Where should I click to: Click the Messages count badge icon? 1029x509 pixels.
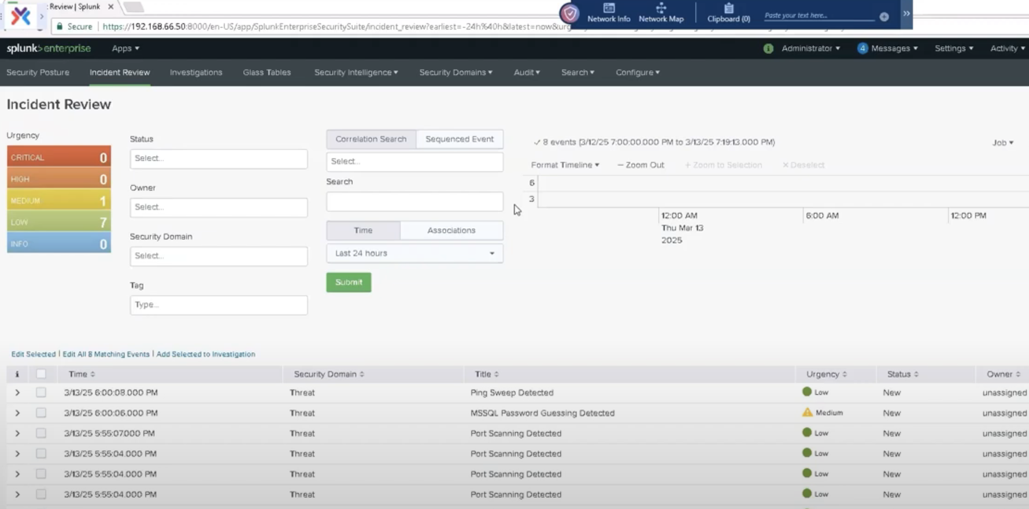pos(862,49)
